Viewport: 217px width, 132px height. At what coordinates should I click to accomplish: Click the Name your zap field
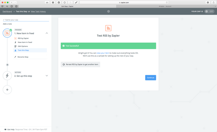pyautogui.click(x=26, y=20)
